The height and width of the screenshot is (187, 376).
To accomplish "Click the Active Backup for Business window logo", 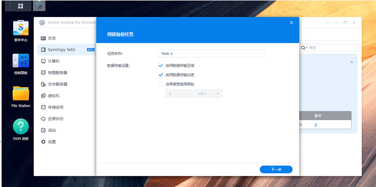I will pos(42,22).
